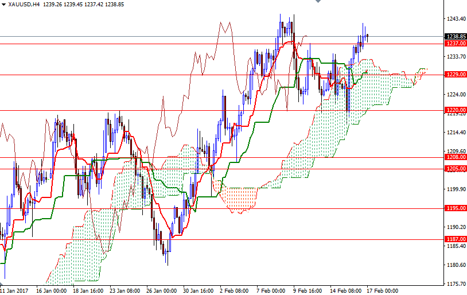Click the 2 Feb 08:00 time label

[x=235, y=290]
